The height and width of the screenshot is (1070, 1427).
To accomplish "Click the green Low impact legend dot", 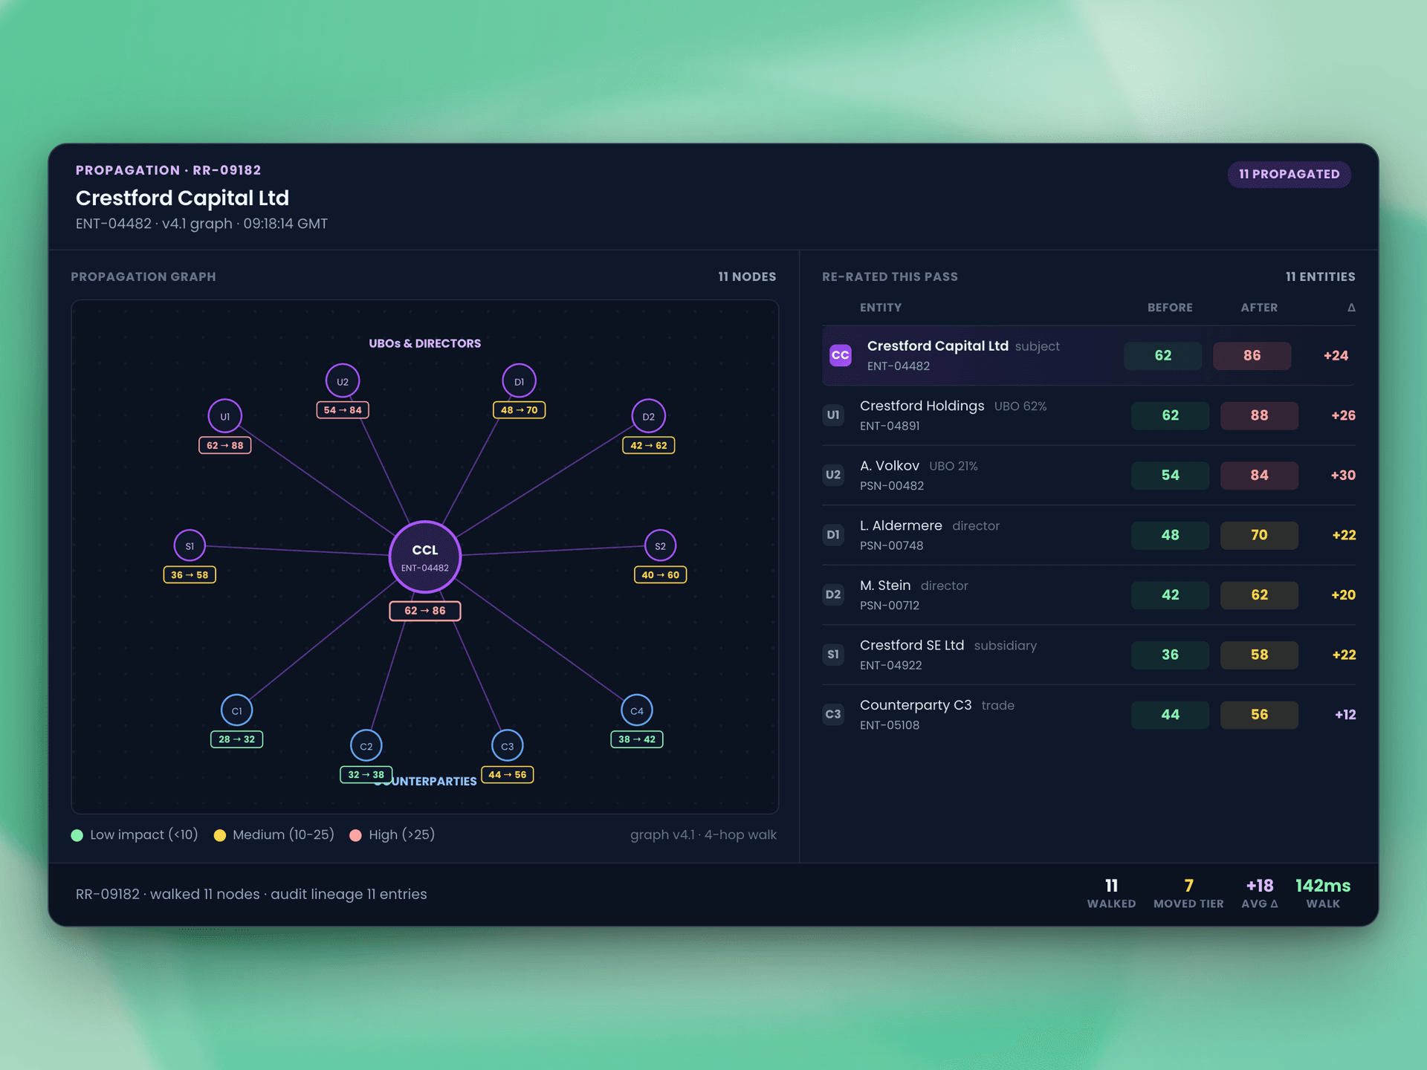I will tap(77, 835).
